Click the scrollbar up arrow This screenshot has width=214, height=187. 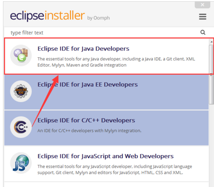click(x=211, y=42)
